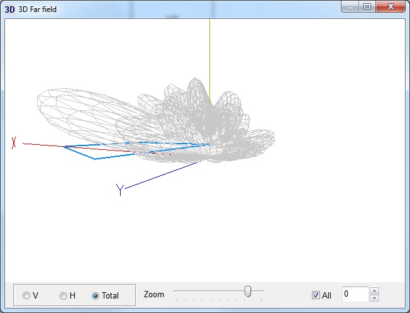The width and height of the screenshot is (410, 313).
Task: Click the numeric field showing 0
Action: pyautogui.click(x=355, y=294)
